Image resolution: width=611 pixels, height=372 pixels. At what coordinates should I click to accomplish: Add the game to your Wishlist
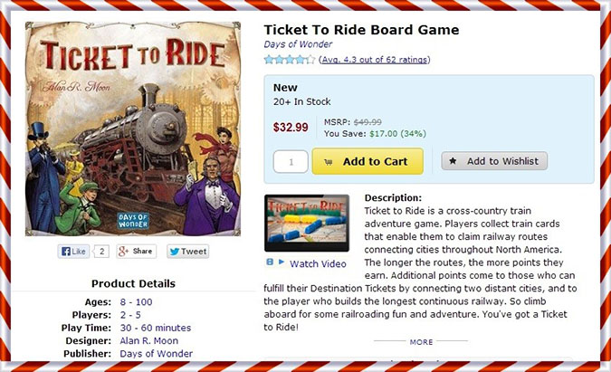[494, 161]
